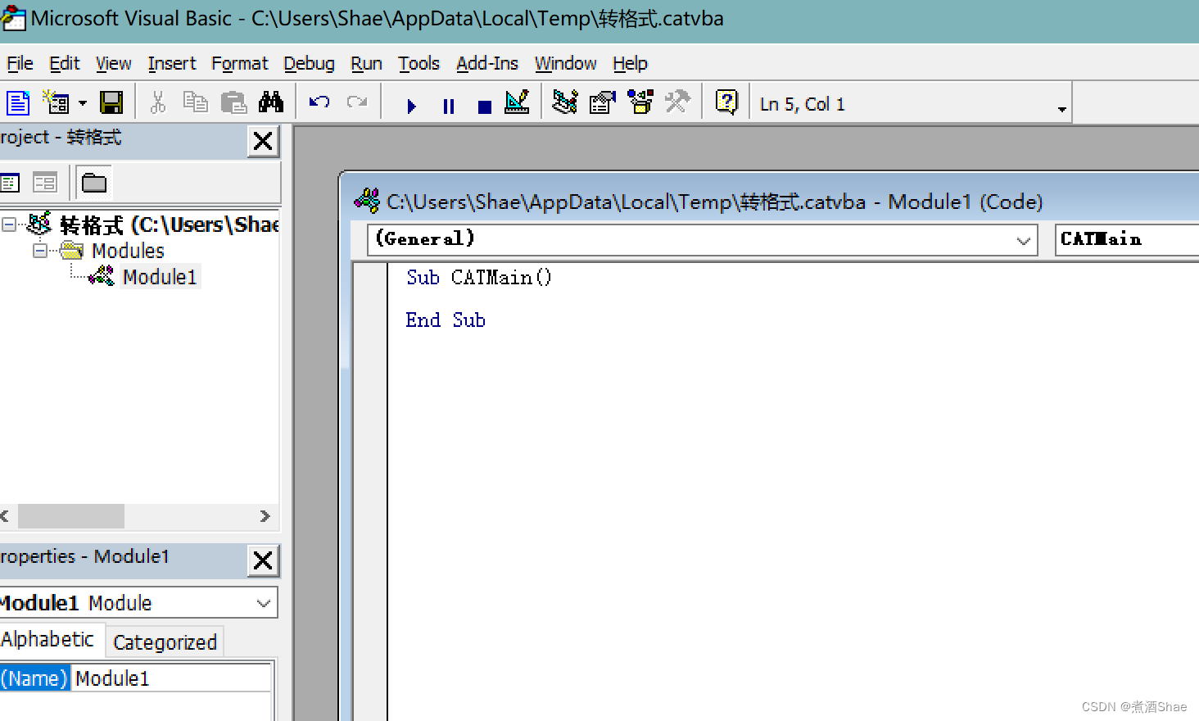The height and width of the screenshot is (721, 1199).
Task: Select Module1 in the project tree
Action: (x=160, y=277)
